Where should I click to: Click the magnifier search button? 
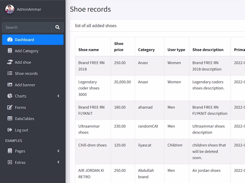coord(57,28)
